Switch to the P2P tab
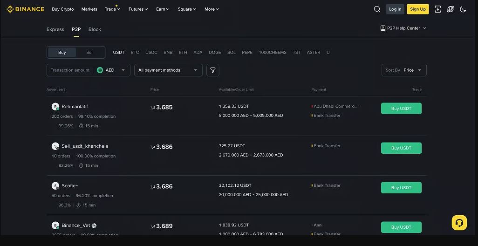Image resolution: width=478 pixels, height=246 pixels. click(x=76, y=29)
